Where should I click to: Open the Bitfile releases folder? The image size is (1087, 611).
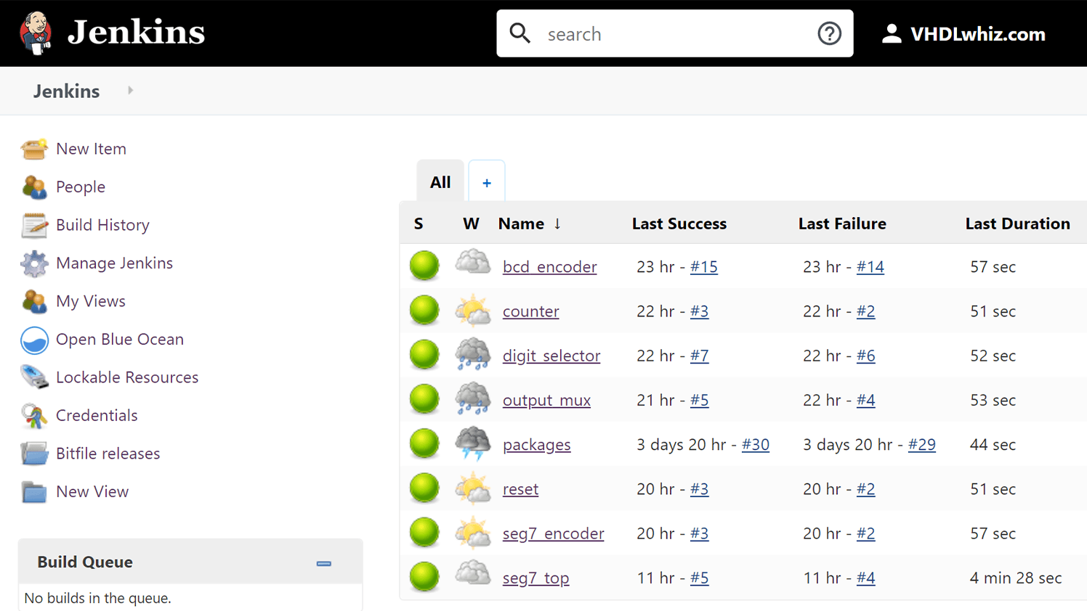point(108,453)
